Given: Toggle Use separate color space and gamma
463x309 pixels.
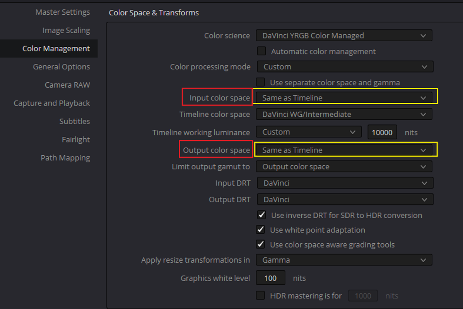Looking at the screenshot, I should point(260,82).
